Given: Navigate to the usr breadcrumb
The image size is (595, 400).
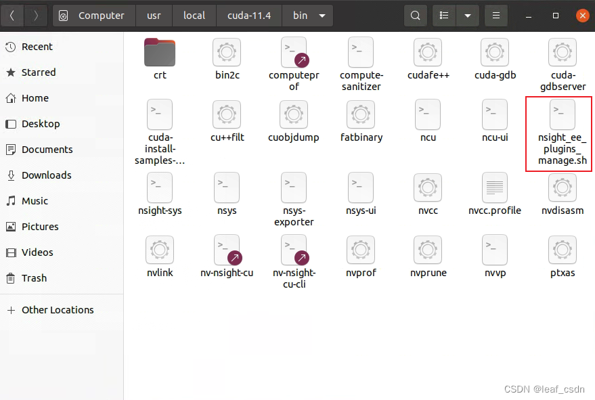Looking at the screenshot, I should tap(154, 15).
